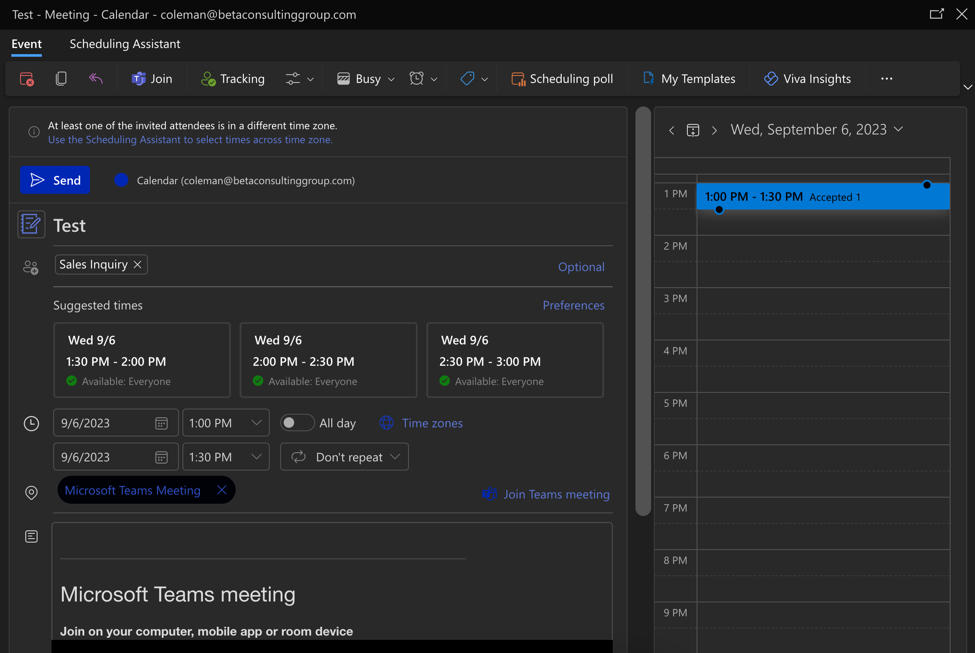Click the reply all arrows icon

click(x=96, y=79)
